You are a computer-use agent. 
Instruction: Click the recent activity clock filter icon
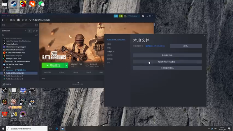(33, 31)
